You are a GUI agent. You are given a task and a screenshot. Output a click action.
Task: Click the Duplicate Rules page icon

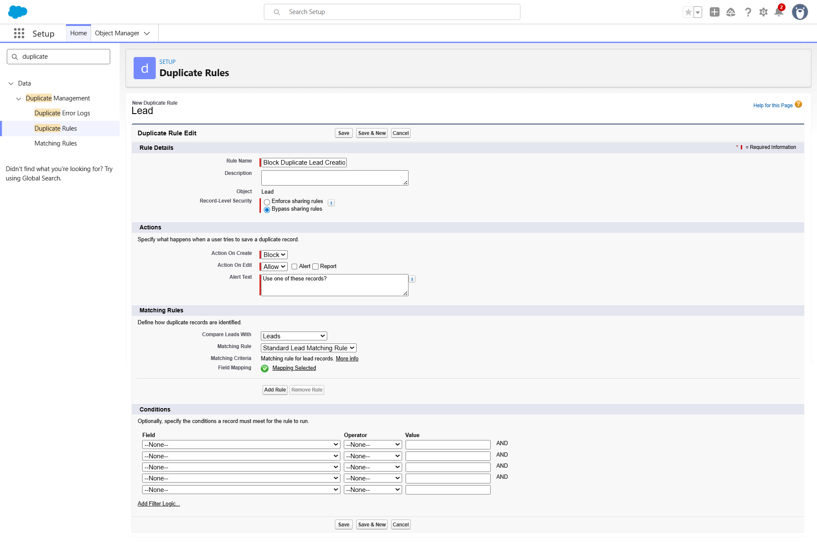point(145,68)
